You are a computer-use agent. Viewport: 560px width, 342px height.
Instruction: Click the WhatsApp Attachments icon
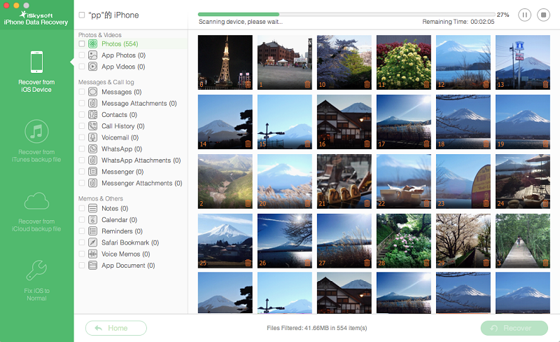[x=92, y=160]
